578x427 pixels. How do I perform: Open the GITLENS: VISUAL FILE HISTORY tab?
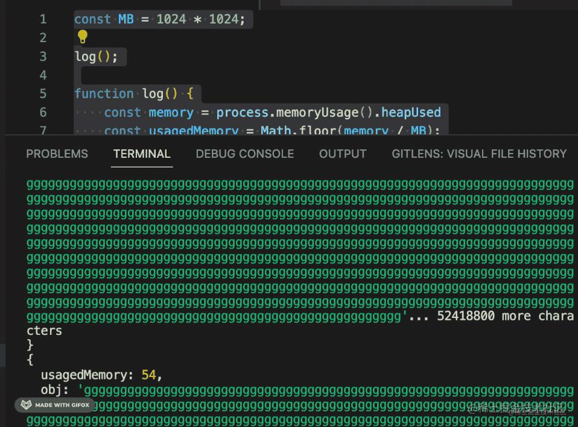(479, 154)
